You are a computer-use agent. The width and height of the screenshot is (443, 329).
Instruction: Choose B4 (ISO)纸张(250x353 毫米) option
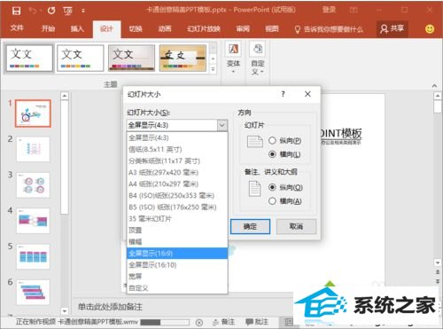pyautogui.click(x=177, y=195)
